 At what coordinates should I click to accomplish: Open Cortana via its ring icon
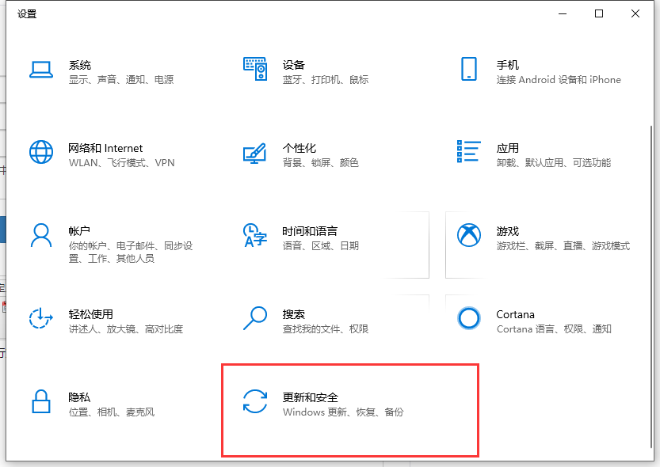point(469,318)
